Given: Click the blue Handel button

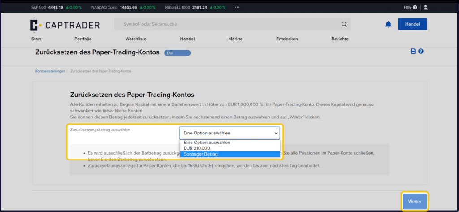Looking at the screenshot, I should [412, 24].
